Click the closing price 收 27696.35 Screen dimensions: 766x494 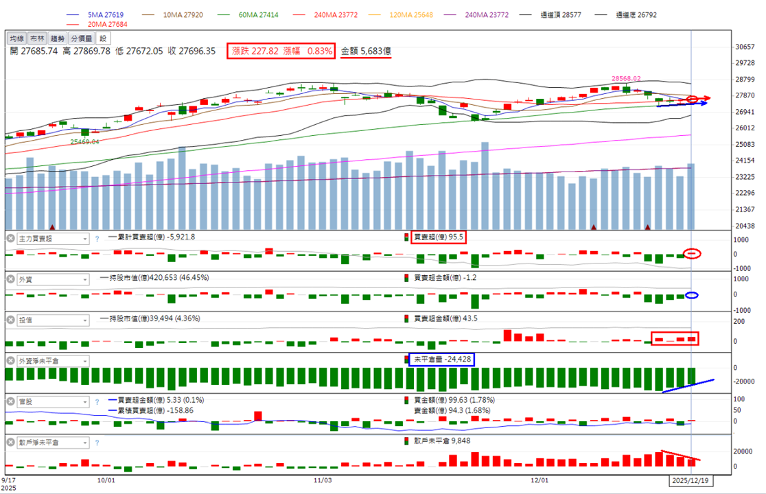click(192, 51)
